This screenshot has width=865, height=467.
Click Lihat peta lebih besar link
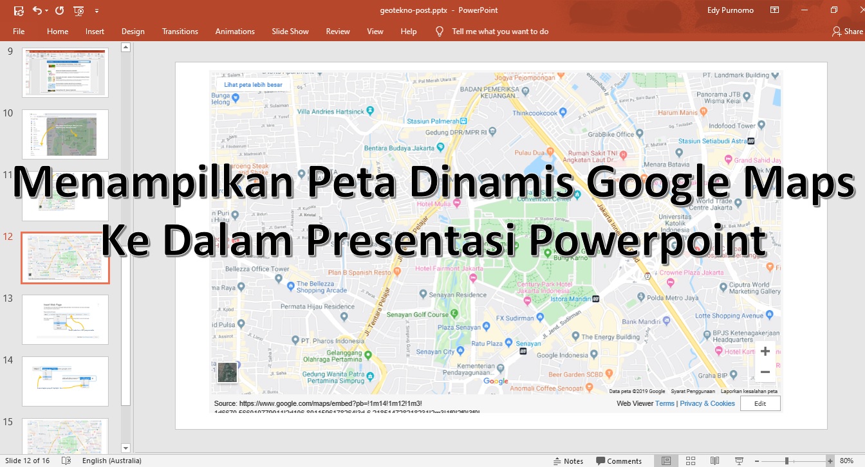tap(253, 84)
